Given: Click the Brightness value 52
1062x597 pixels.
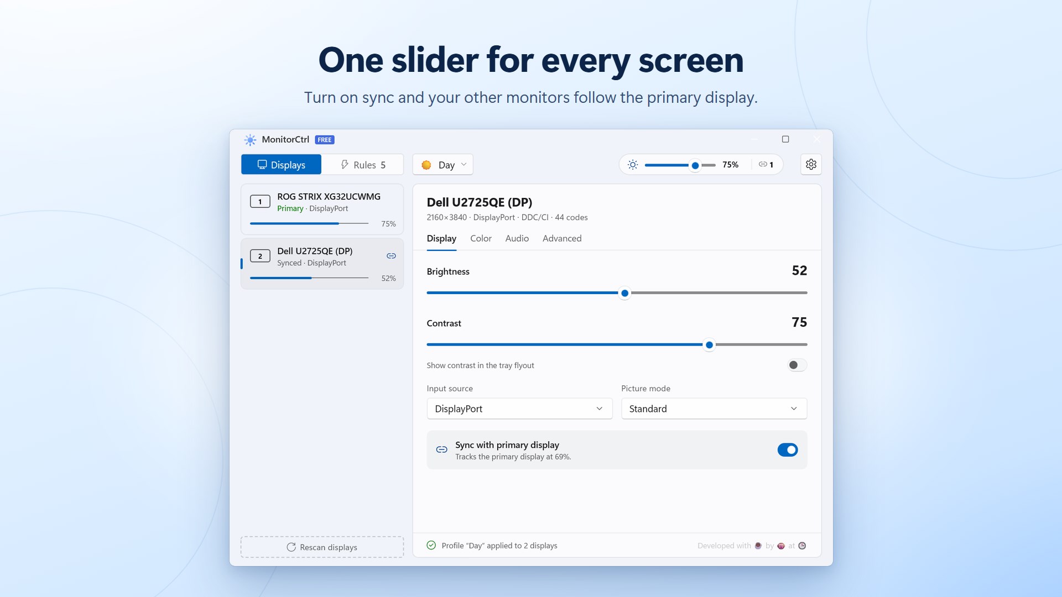Looking at the screenshot, I should pyautogui.click(x=799, y=270).
